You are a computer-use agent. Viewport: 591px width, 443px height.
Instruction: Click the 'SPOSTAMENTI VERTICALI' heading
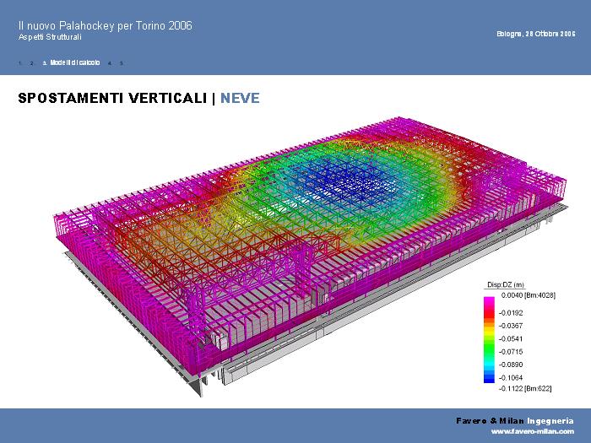[x=112, y=98]
